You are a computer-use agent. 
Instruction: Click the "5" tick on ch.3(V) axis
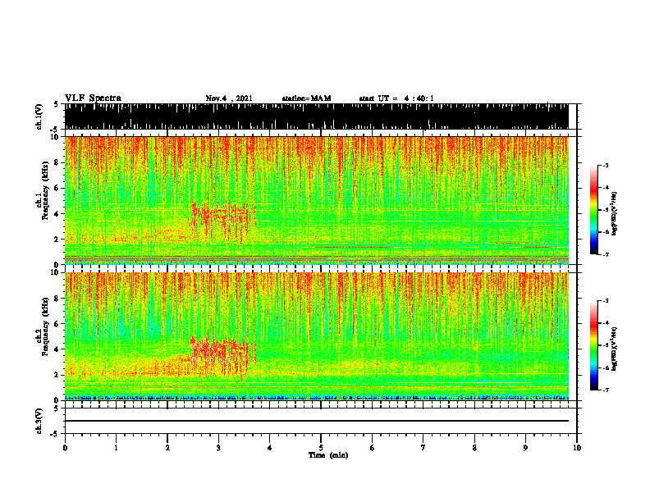pyautogui.click(x=56, y=408)
